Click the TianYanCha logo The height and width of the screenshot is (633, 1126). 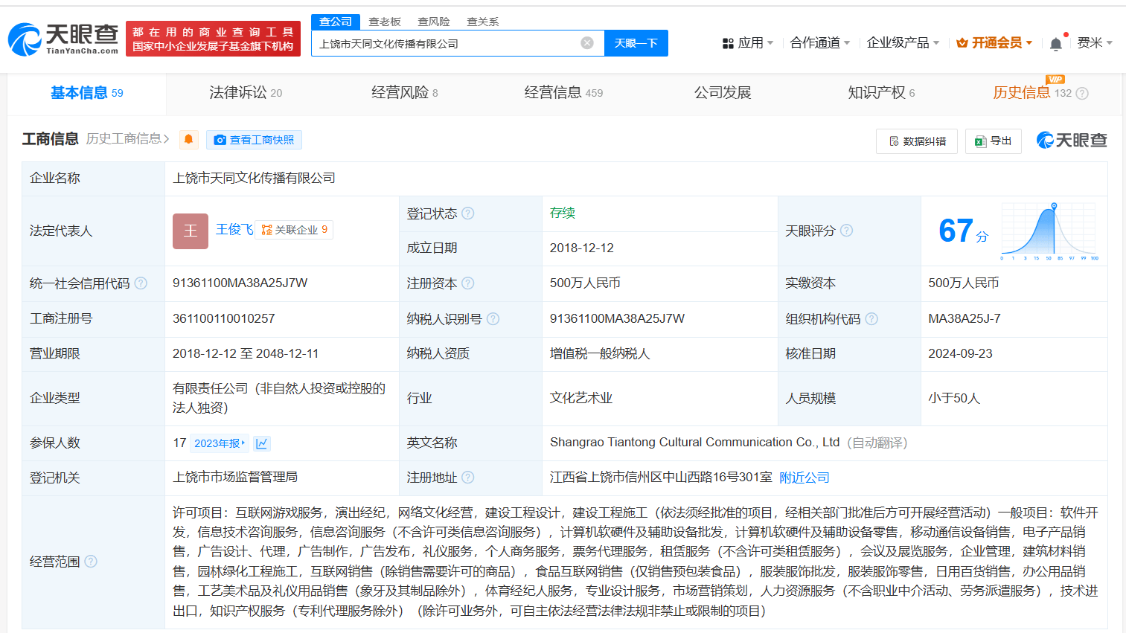[x=63, y=39]
